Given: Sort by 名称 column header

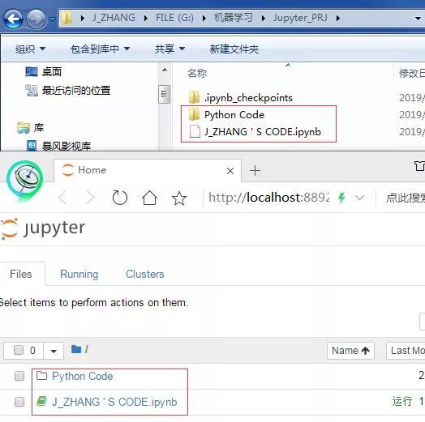Looking at the screenshot, I should 197,73.
